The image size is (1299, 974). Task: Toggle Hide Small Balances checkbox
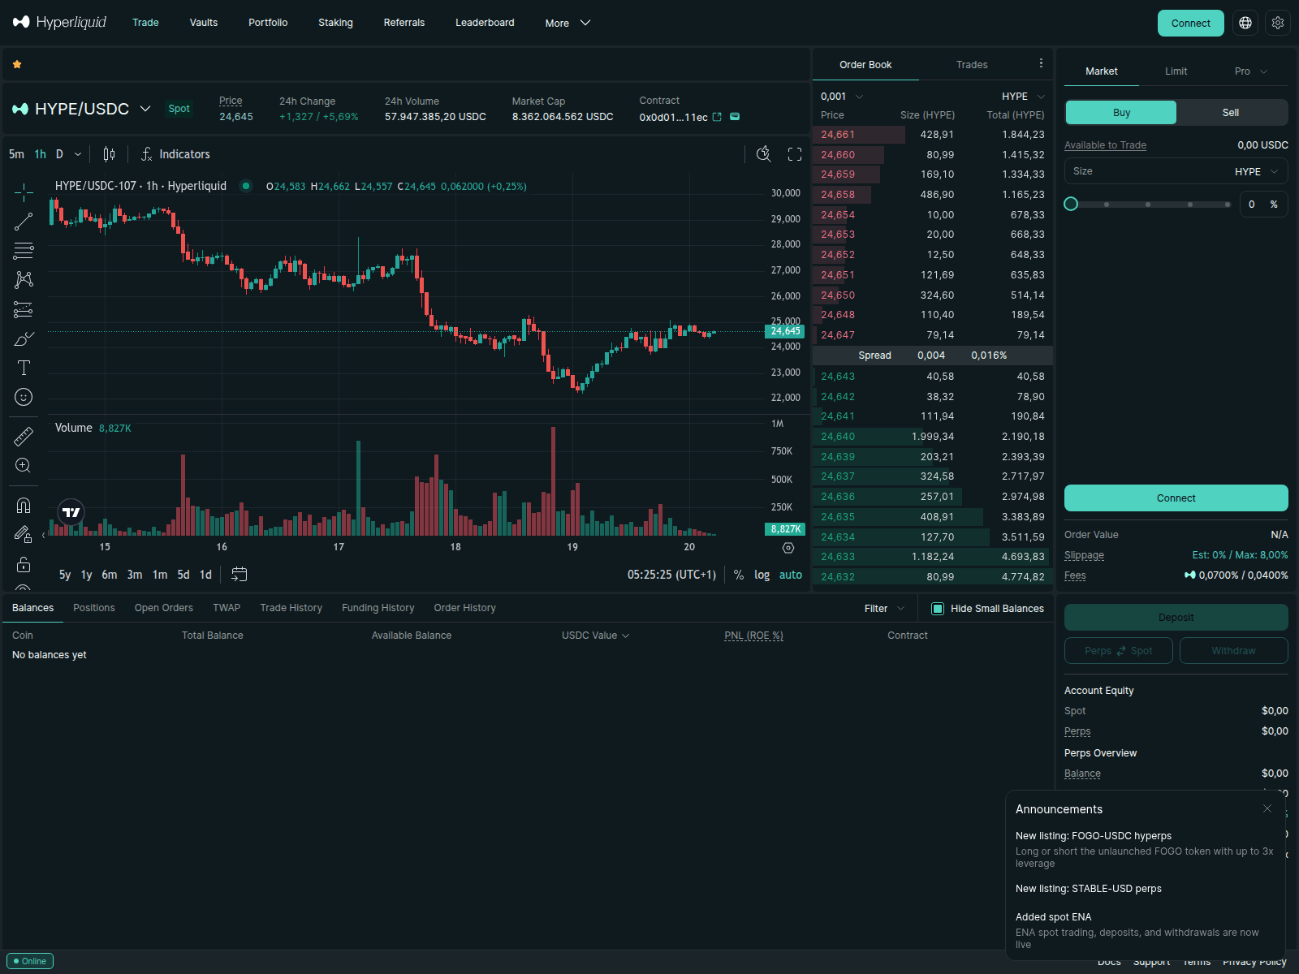(x=938, y=609)
